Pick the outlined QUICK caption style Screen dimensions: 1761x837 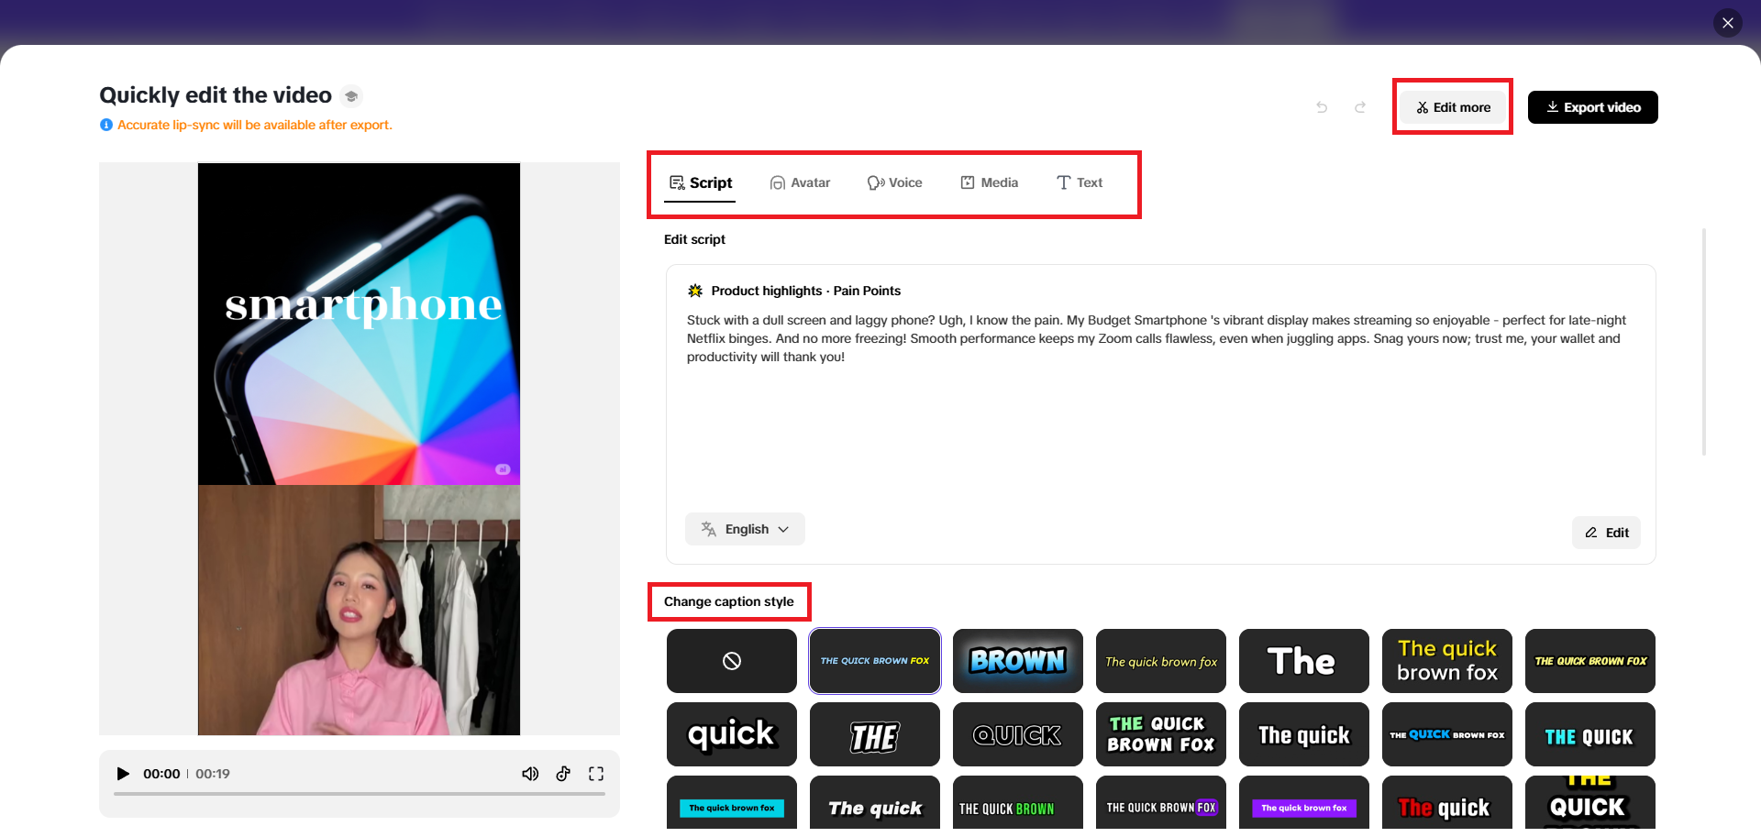pos(1018,734)
